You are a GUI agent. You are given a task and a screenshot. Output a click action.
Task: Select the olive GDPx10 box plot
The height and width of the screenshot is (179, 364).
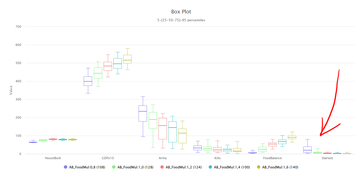point(127,59)
